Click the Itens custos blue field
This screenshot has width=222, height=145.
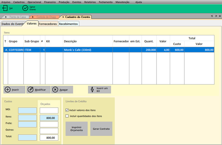pos(27,118)
